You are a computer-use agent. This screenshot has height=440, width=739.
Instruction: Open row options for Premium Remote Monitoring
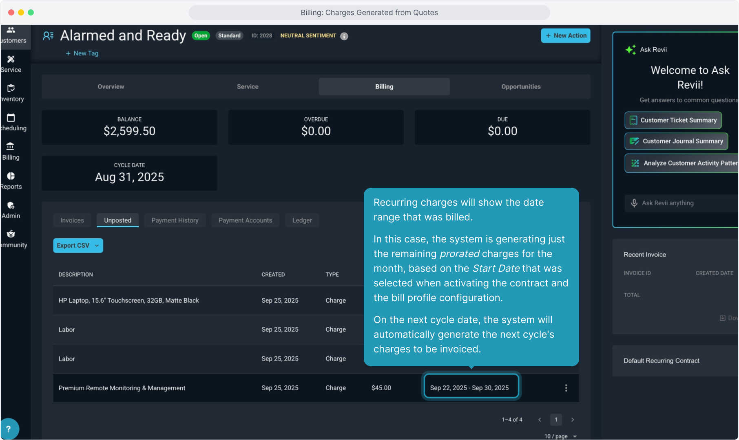566,388
